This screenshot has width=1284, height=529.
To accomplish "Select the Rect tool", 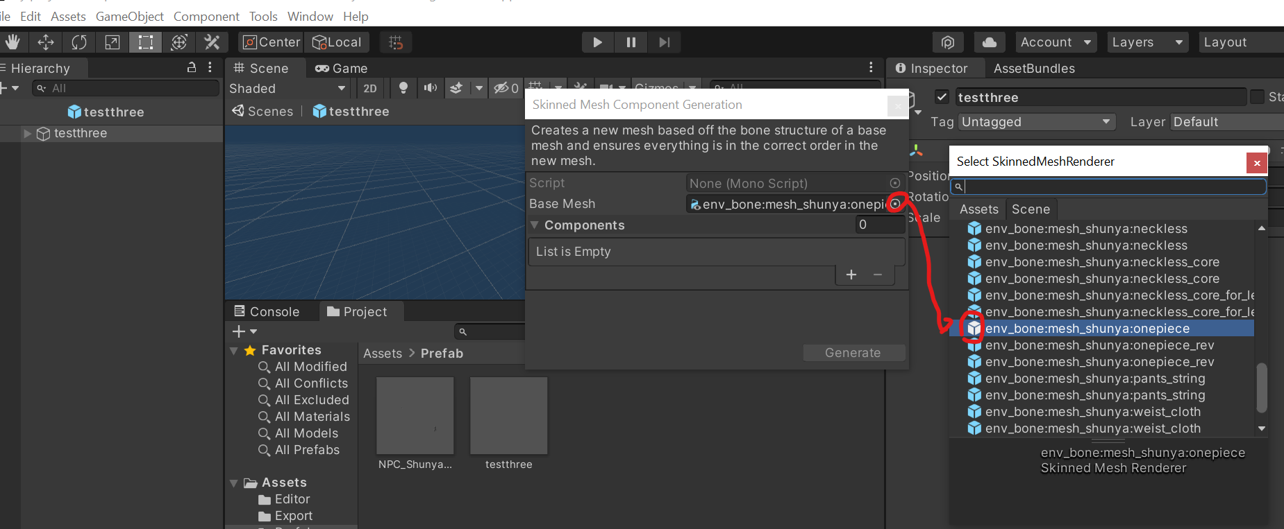I will pos(146,42).
